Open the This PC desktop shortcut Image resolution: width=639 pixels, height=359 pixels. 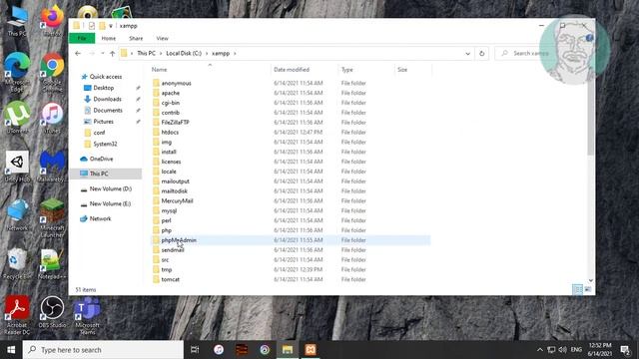(x=17, y=20)
